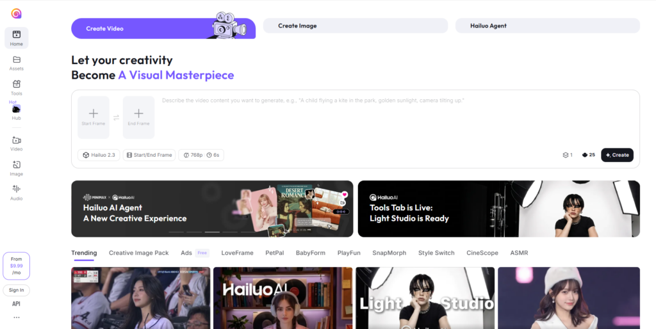Select the fourth carousel indicator dash

[x=230, y=232]
